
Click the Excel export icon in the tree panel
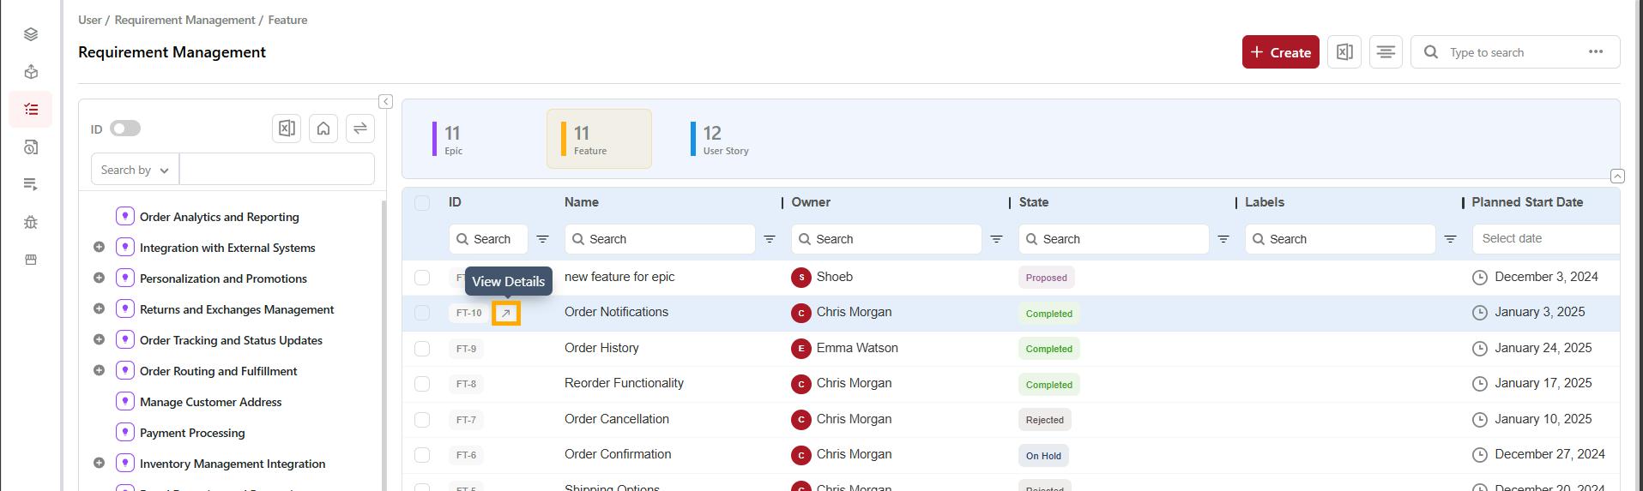click(x=287, y=129)
